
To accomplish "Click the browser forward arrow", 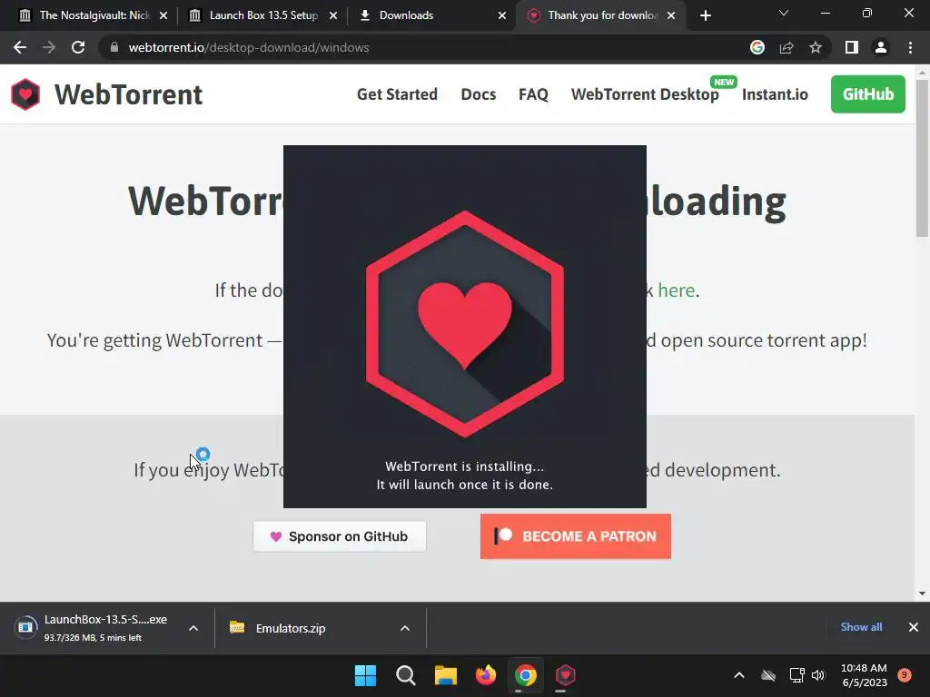I will coord(49,47).
